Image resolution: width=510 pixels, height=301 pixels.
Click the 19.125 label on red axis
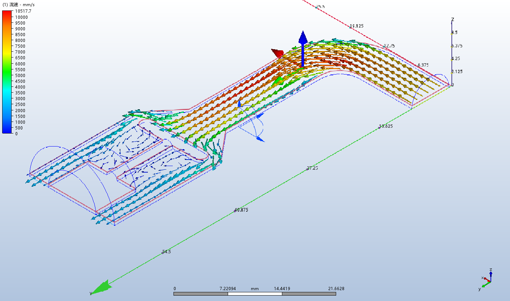click(x=357, y=26)
